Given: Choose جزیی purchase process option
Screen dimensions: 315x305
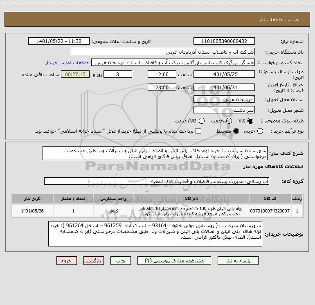Looking at the screenshot, I should [x=260, y=131].
